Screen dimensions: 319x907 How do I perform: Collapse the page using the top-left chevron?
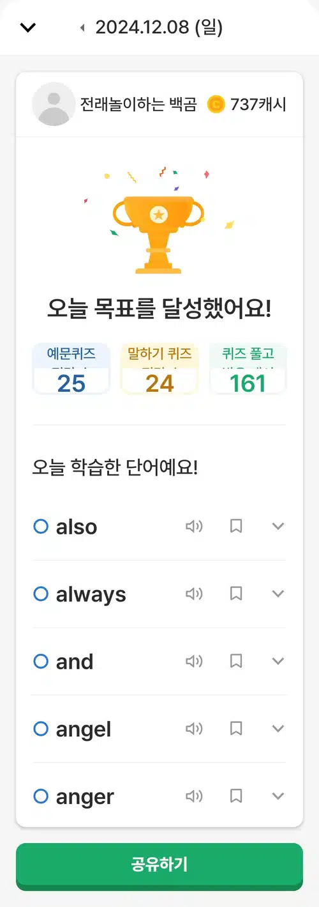point(28,27)
